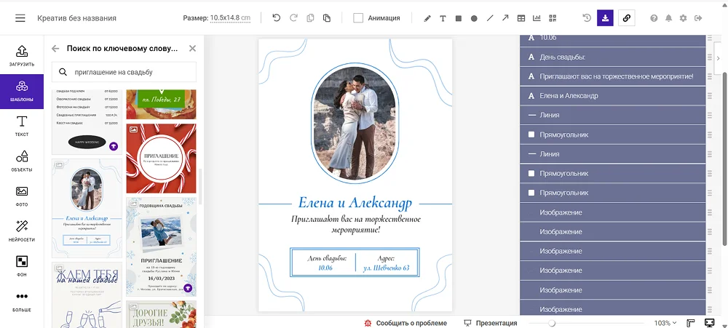Open the hamburger main menu
The height and width of the screenshot is (328, 728).
pos(20,18)
